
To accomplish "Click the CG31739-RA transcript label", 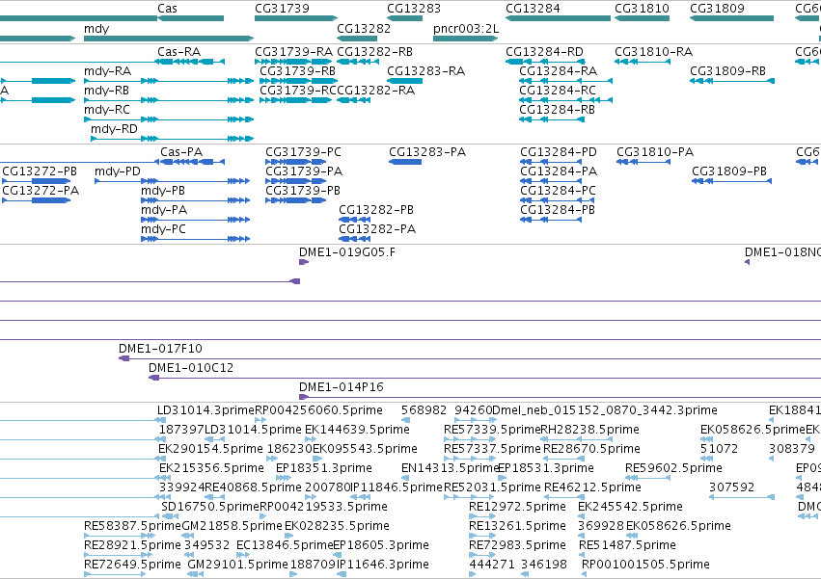I will pyautogui.click(x=293, y=52).
